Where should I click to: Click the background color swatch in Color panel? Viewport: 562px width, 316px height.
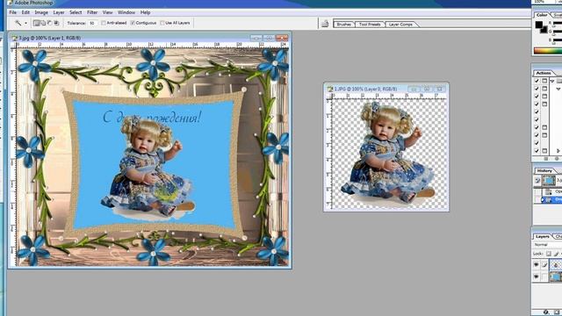click(544, 30)
